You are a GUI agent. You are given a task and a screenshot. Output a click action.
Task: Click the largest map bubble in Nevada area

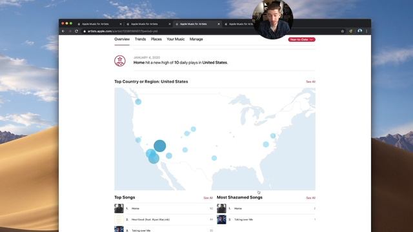pyautogui.click(x=159, y=146)
